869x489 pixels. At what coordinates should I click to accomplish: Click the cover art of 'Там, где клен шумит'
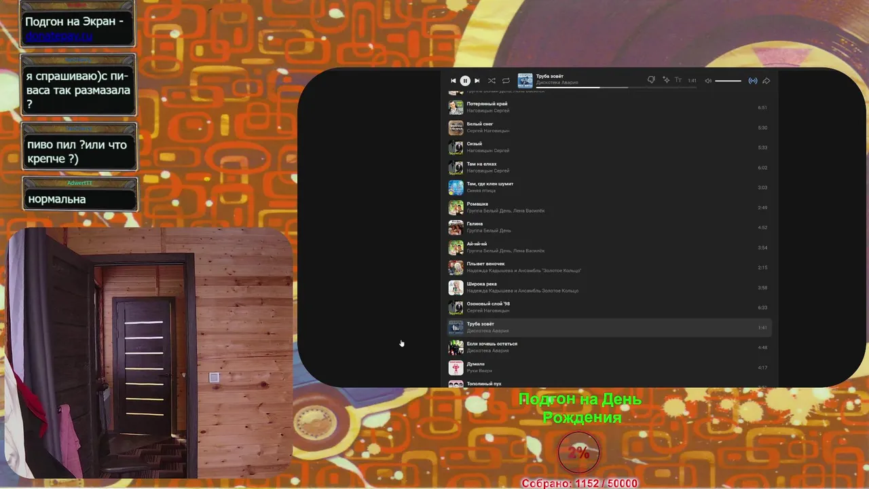(x=456, y=187)
